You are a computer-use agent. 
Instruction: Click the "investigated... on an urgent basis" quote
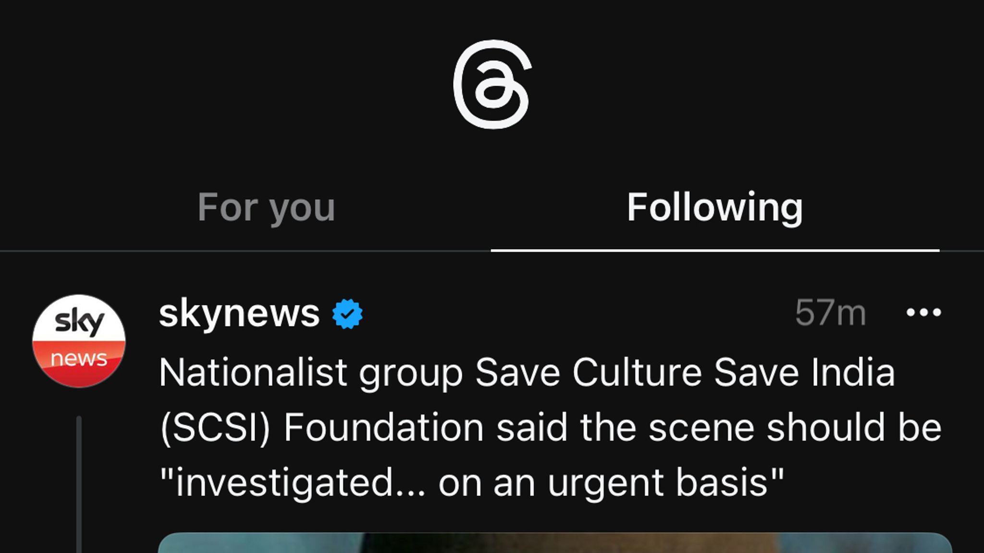click(x=471, y=482)
